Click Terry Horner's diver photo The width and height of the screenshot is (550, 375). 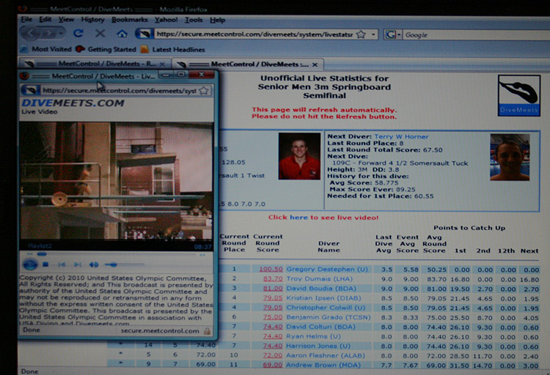[510, 157]
